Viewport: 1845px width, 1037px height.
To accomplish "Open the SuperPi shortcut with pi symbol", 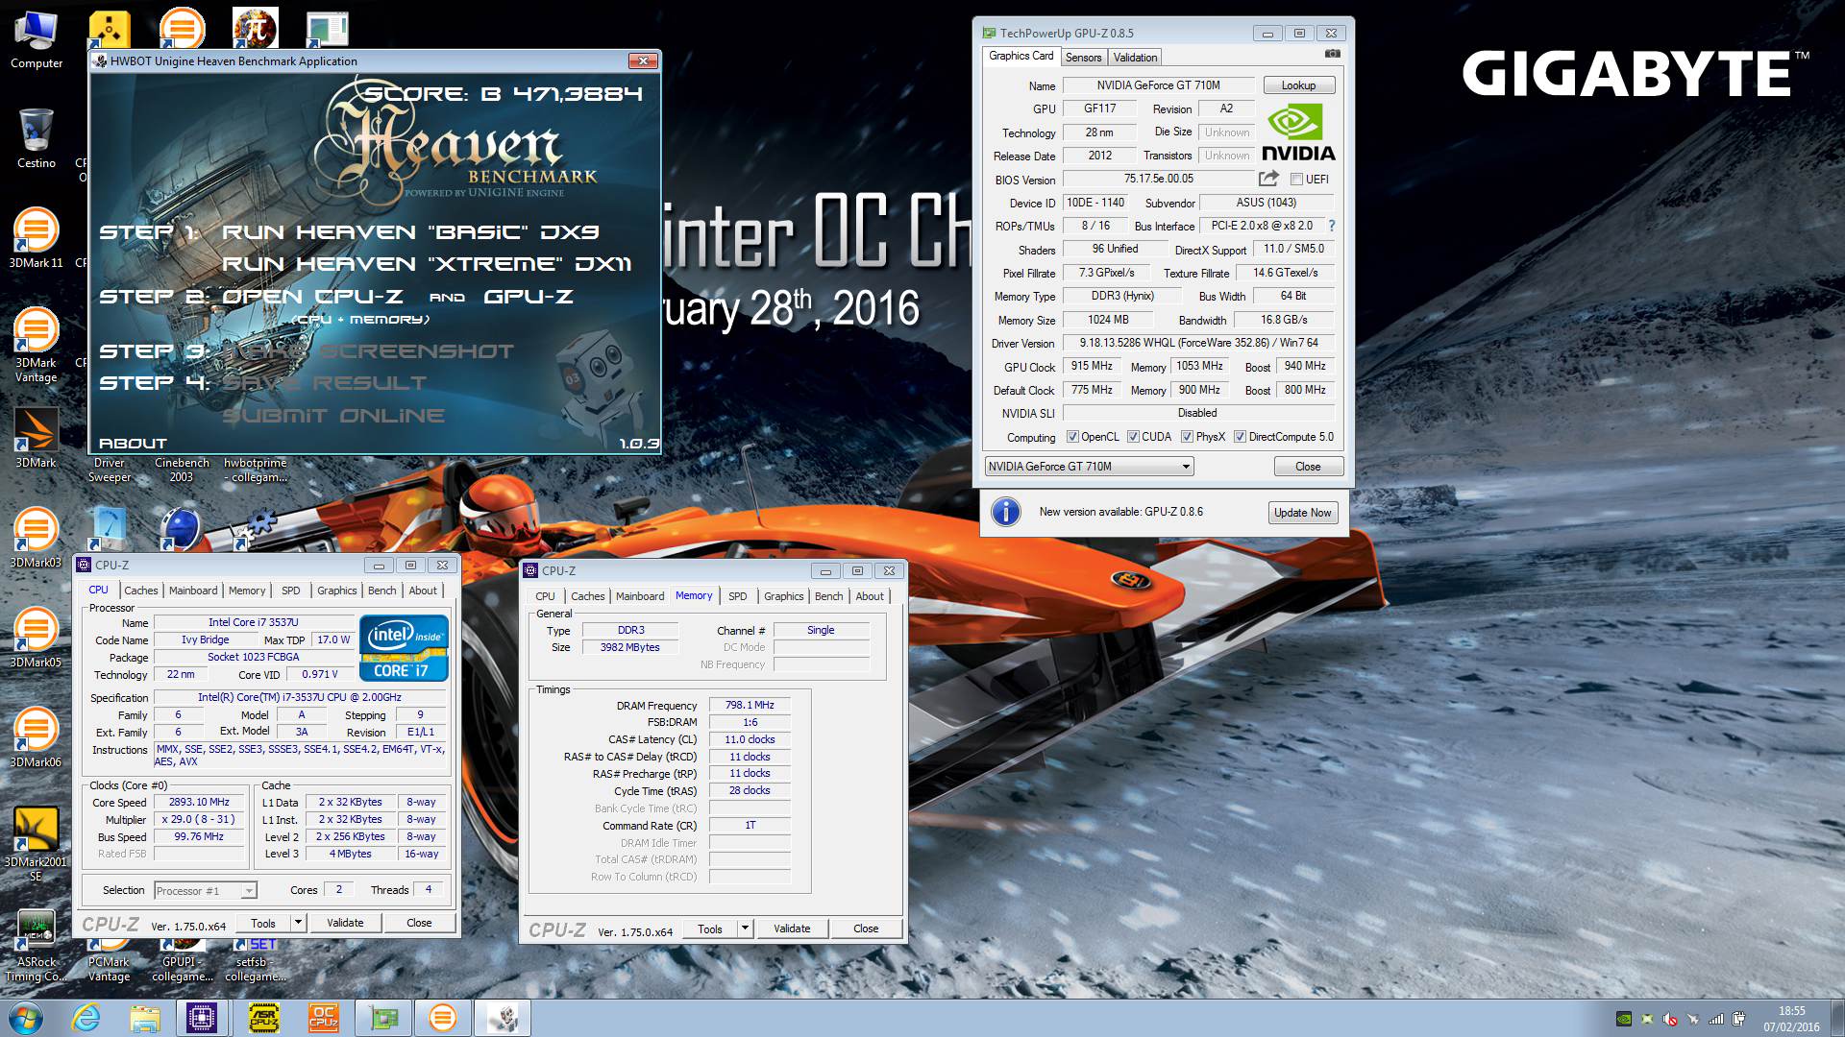I will (x=255, y=28).
